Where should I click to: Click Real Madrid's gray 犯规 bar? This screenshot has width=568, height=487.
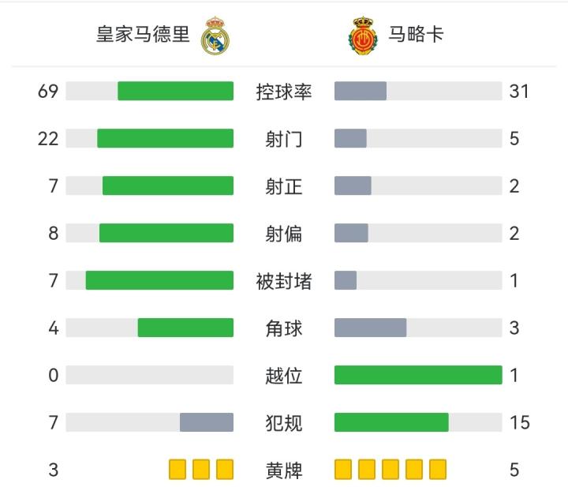point(207,422)
